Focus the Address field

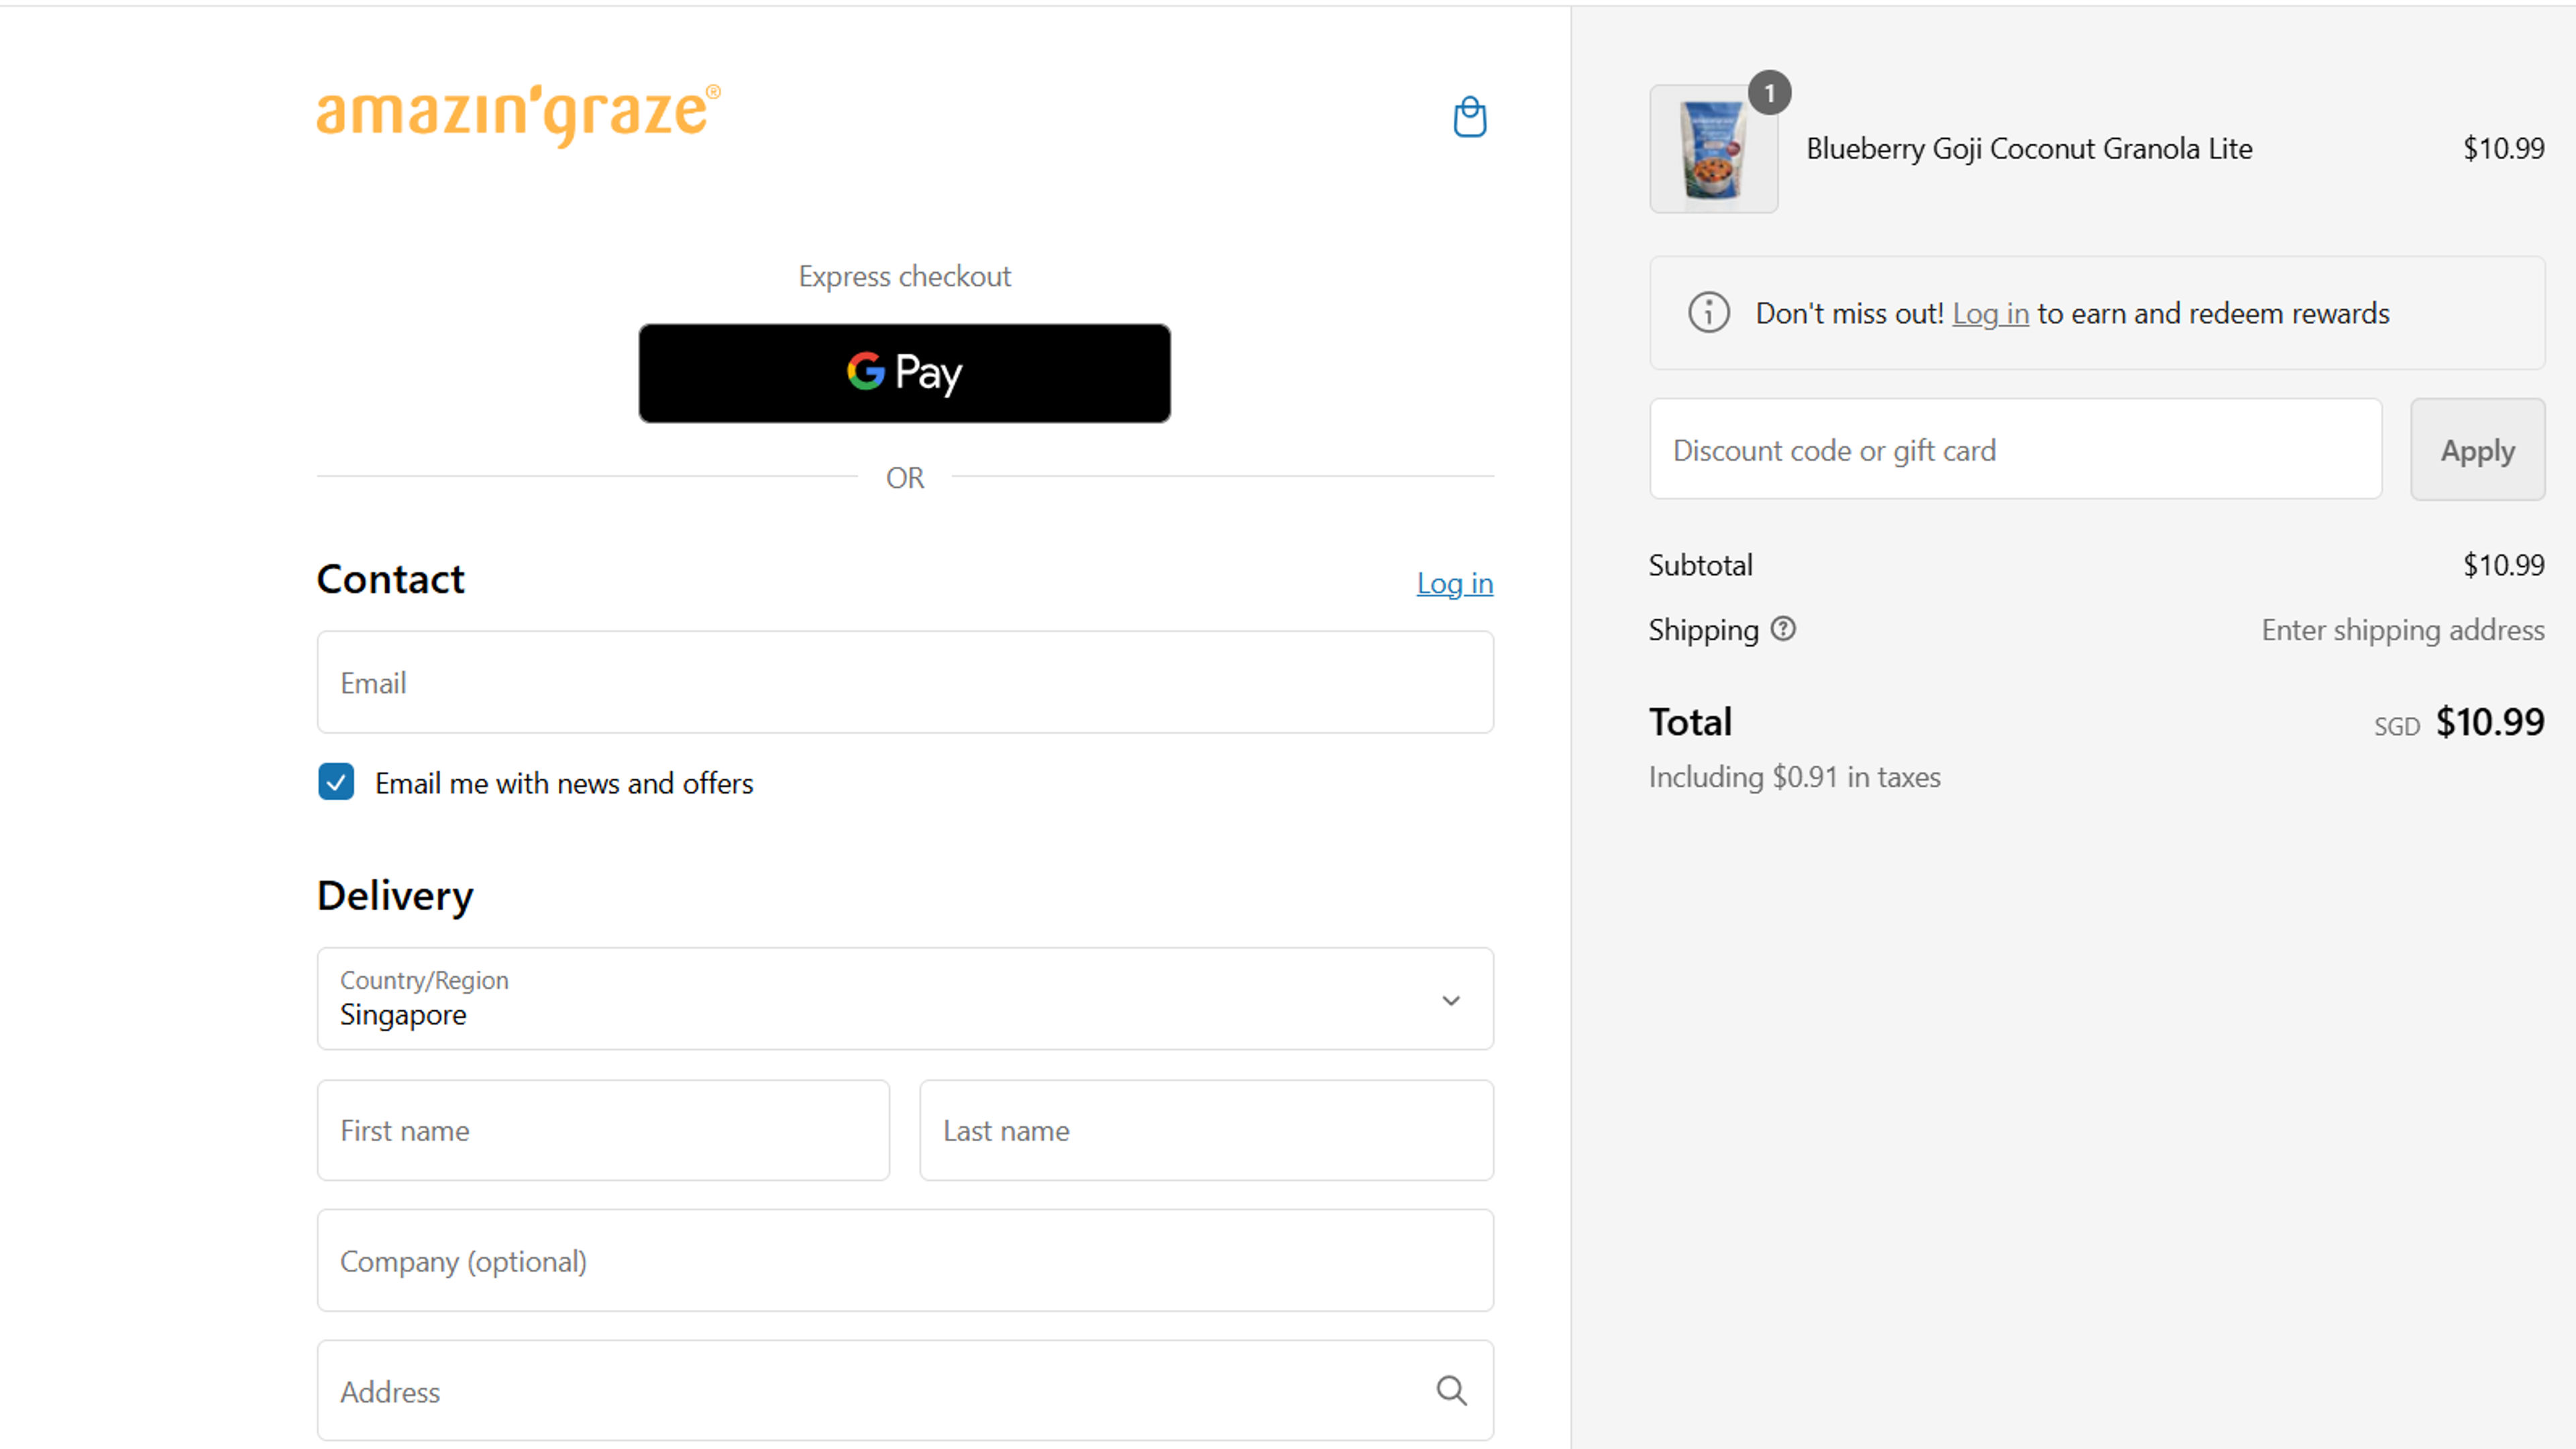(x=905, y=1390)
